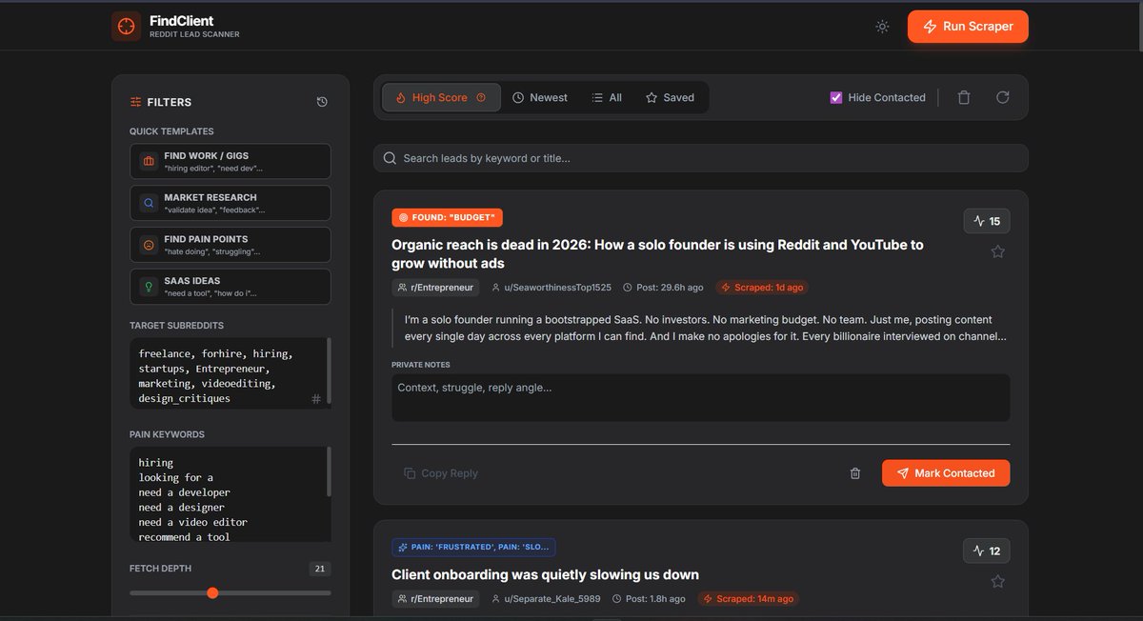This screenshot has width=1143, height=621.
Task: Switch to the Newest tab
Action: [540, 97]
